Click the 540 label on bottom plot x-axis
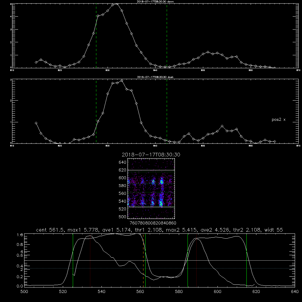The height and width of the screenshot is (302, 302). [101, 292]
